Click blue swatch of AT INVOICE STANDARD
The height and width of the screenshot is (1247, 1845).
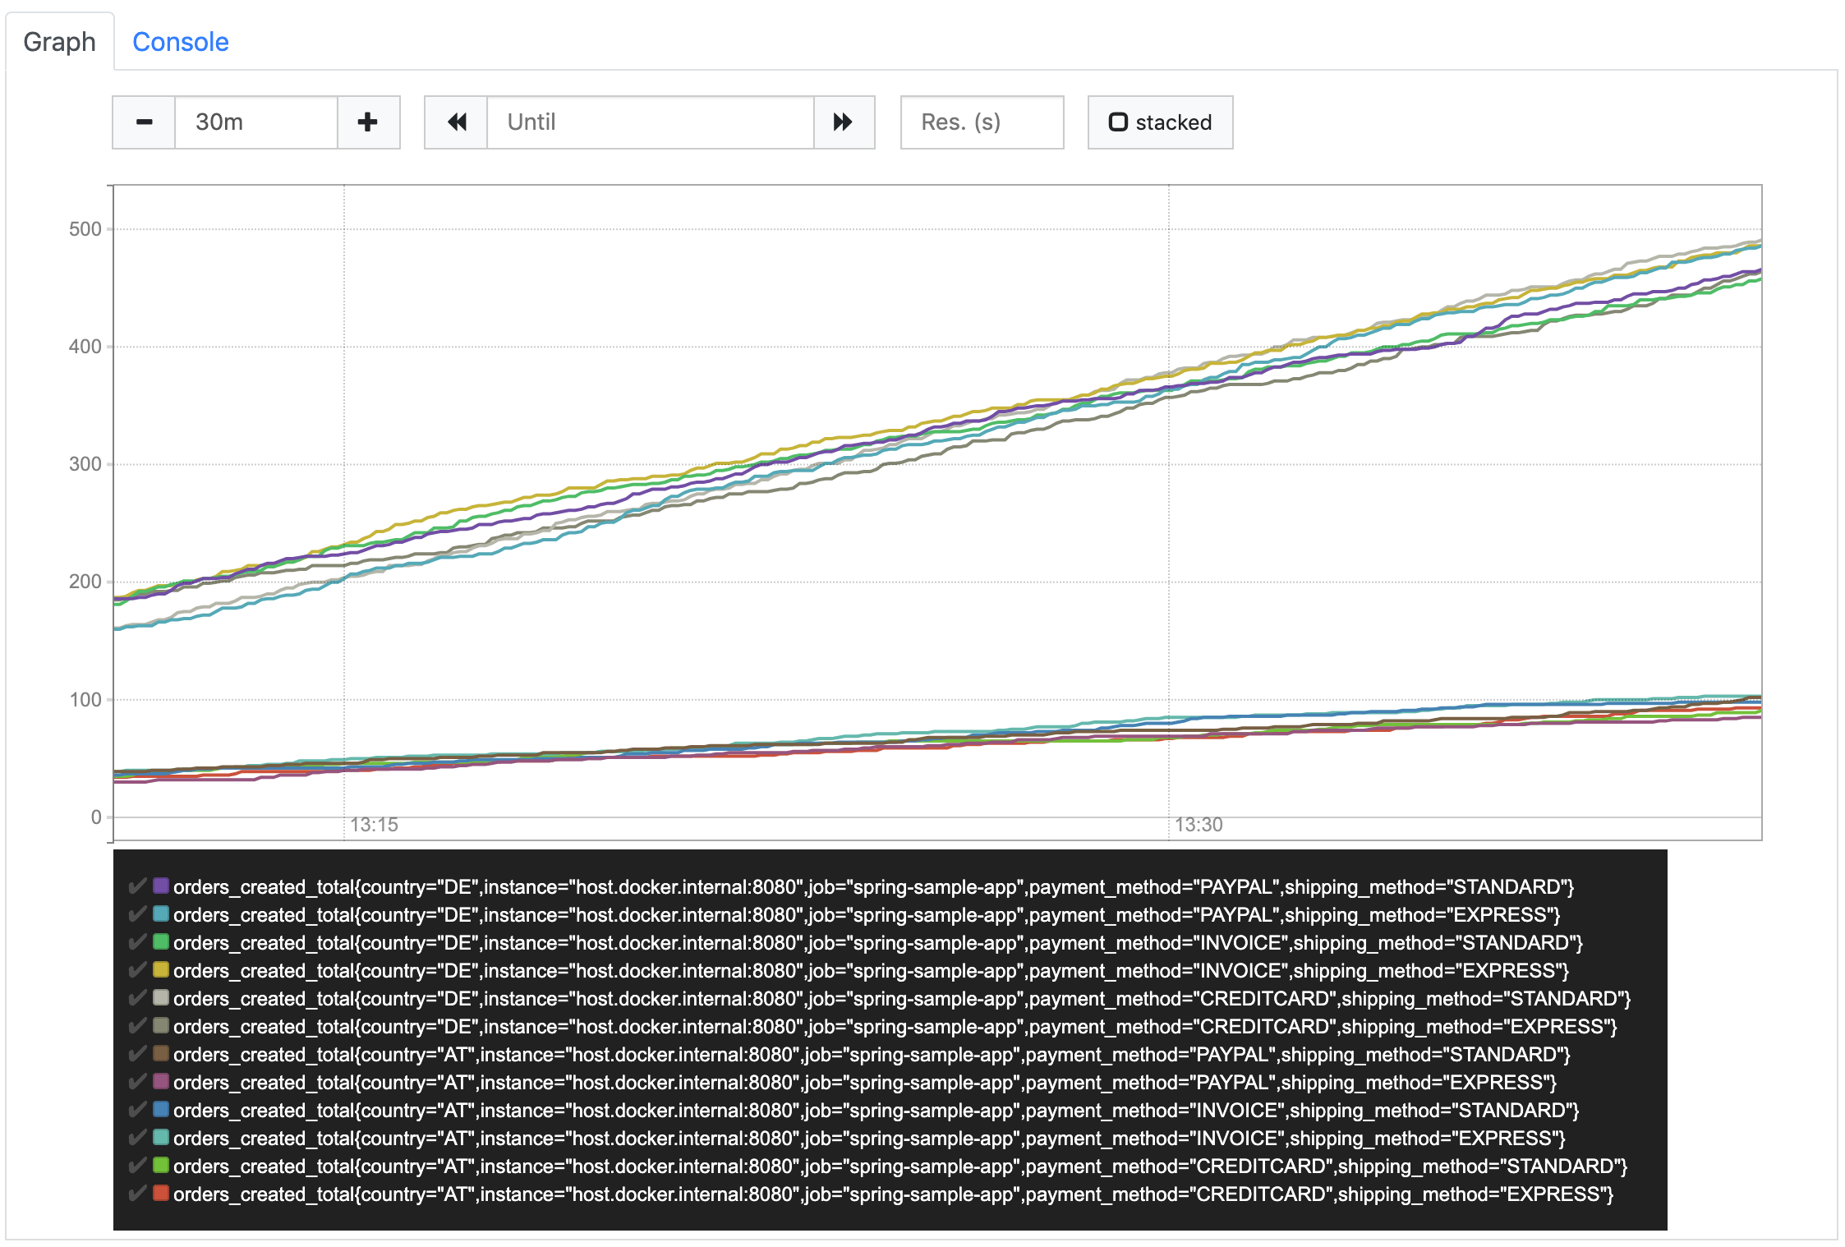[161, 1109]
